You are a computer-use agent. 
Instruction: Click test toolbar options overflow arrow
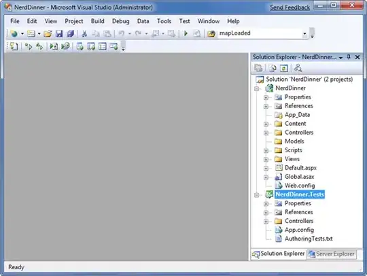[x=123, y=48]
